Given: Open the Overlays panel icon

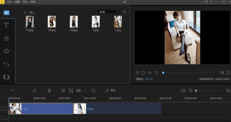Looking at the screenshot, I should tap(6, 51).
